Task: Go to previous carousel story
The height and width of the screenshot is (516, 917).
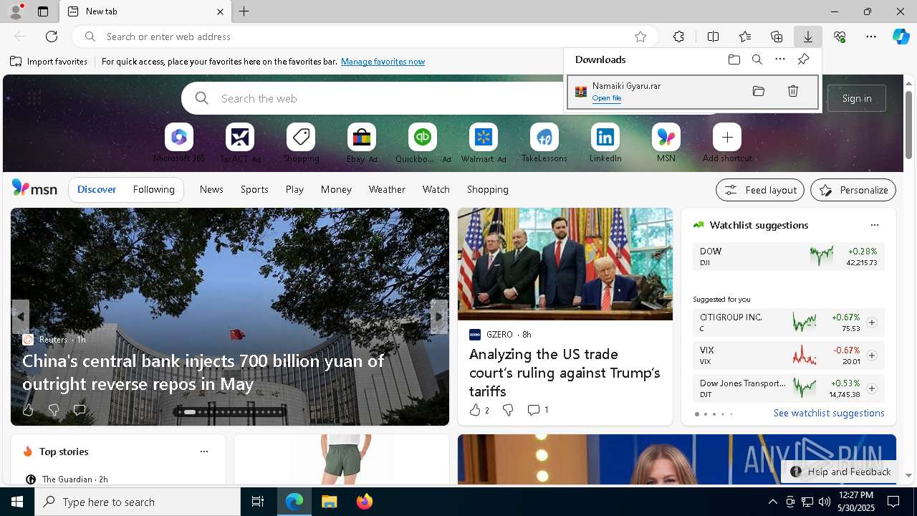Action: point(21,317)
